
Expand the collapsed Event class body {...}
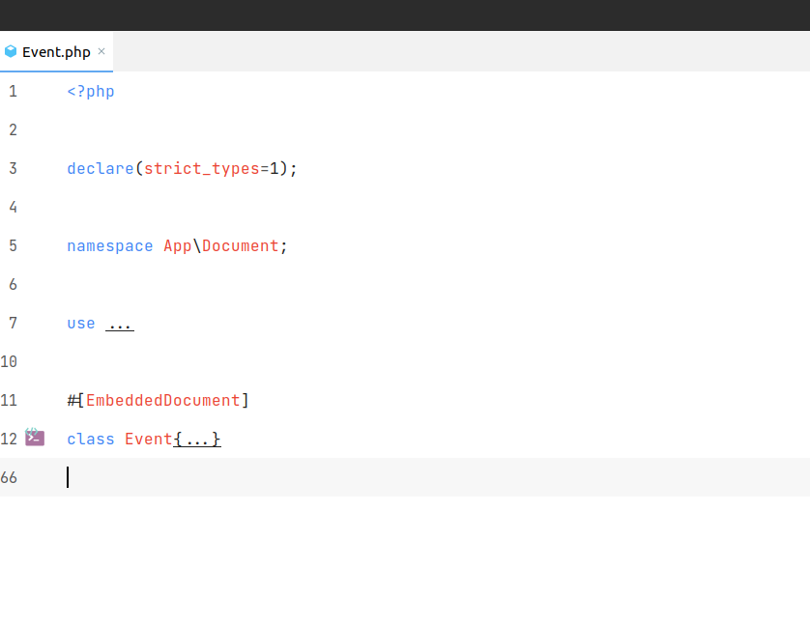tap(197, 439)
